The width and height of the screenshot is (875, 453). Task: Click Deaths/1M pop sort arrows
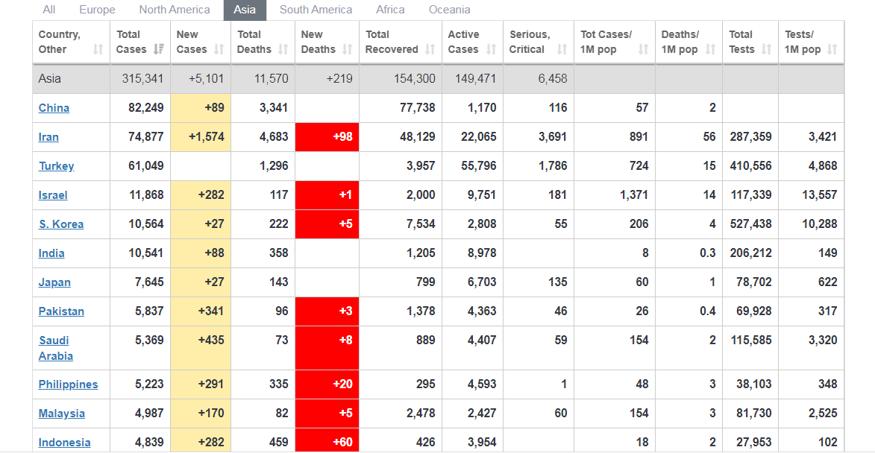coord(711,49)
